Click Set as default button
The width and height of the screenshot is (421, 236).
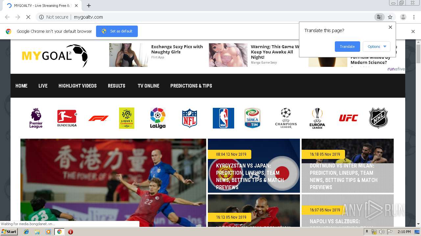point(117,31)
